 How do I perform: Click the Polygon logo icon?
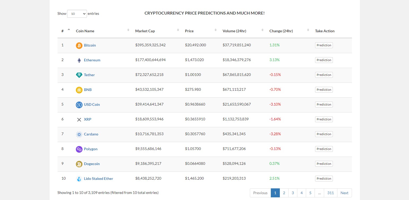[79, 149]
